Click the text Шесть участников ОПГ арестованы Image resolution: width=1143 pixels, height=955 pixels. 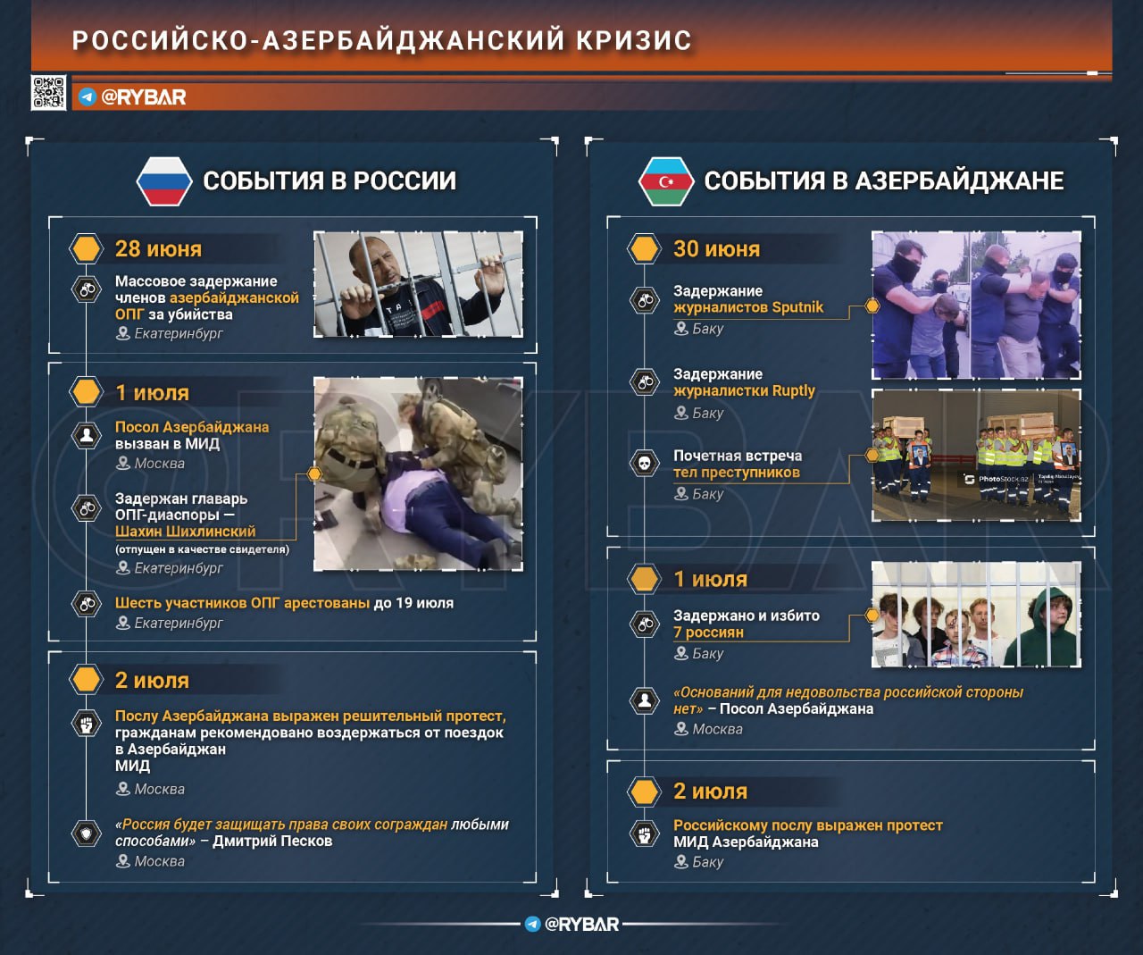click(x=242, y=603)
